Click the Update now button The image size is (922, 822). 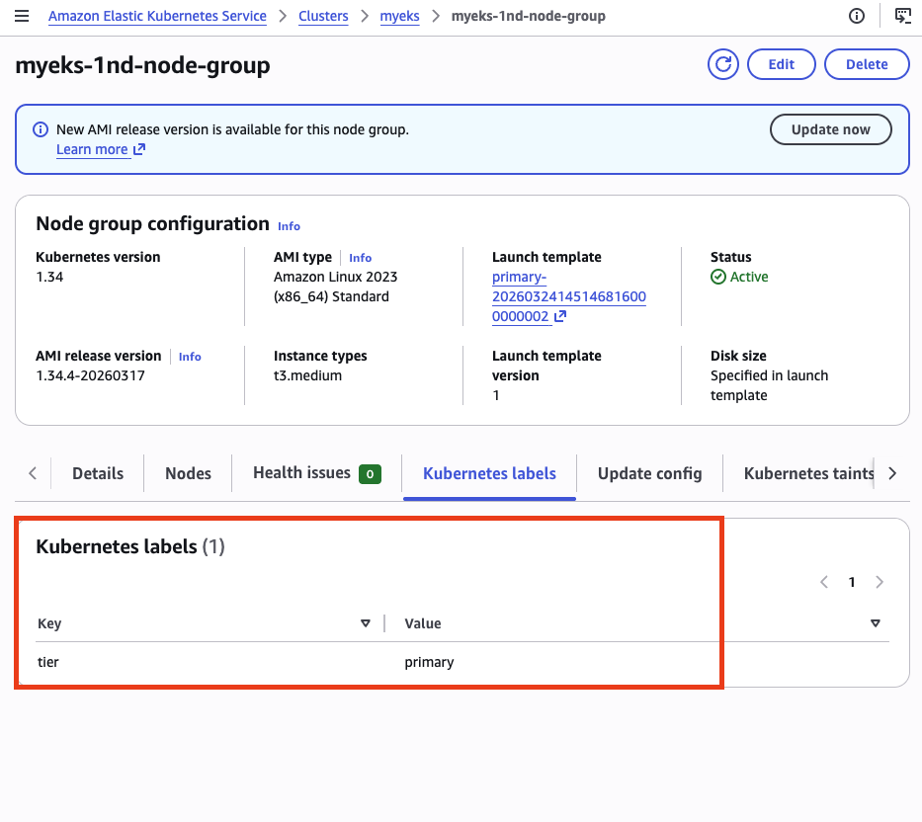pos(830,129)
